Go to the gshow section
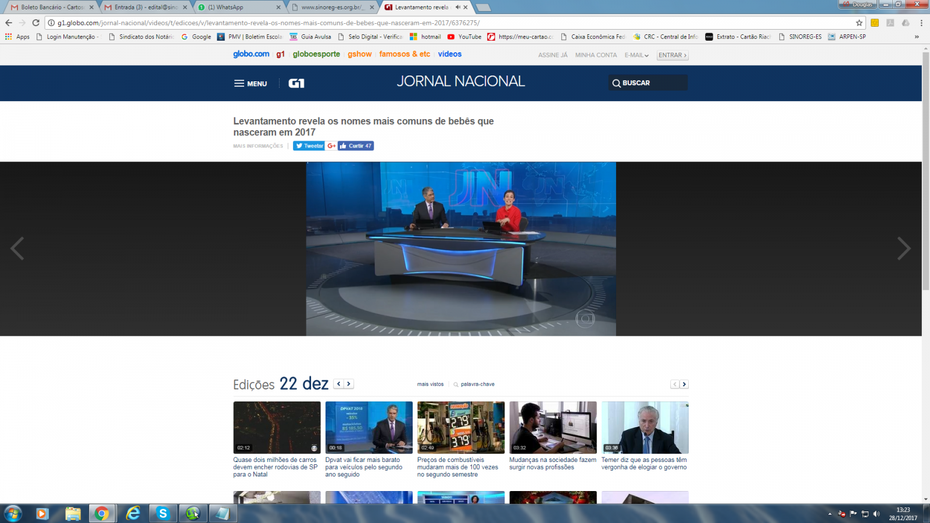Image resolution: width=930 pixels, height=523 pixels. [x=360, y=54]
